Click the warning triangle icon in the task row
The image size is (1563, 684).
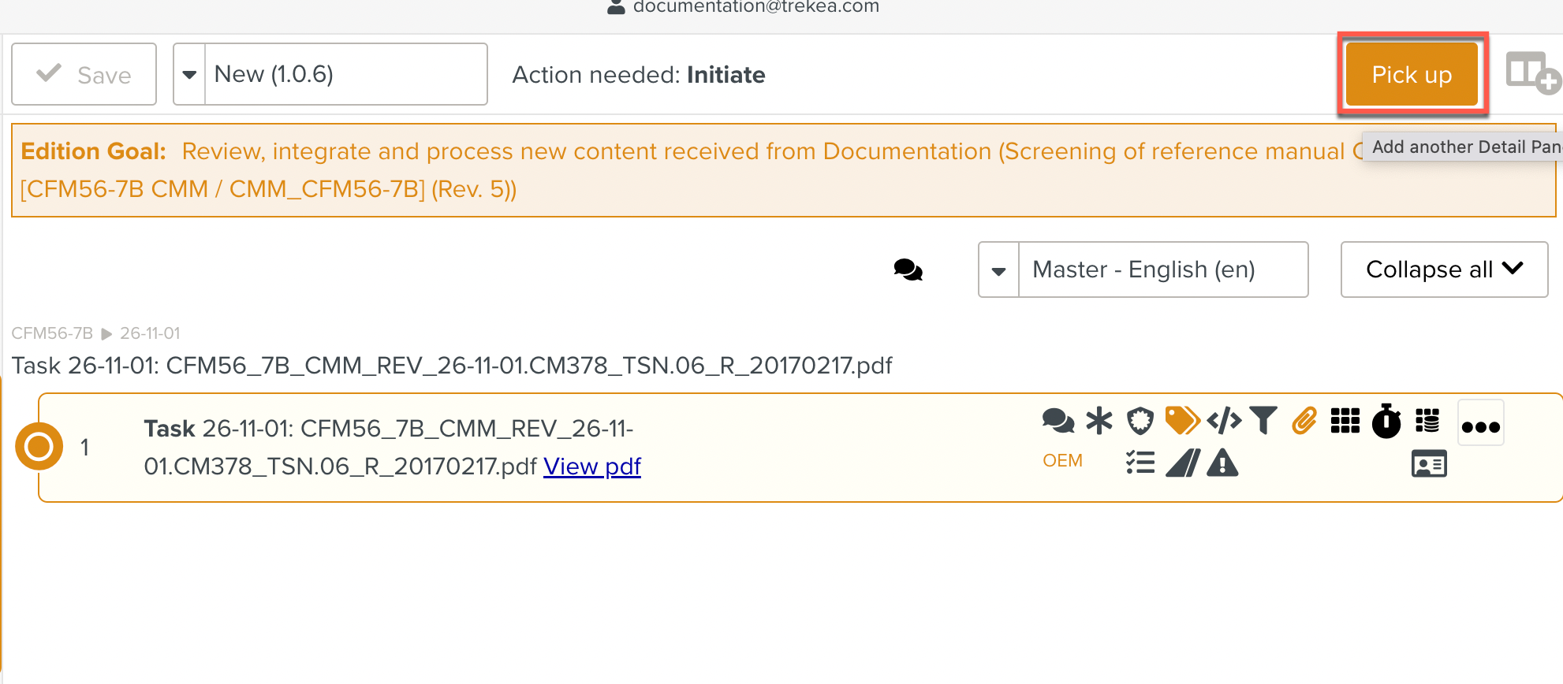(1222, 463)
